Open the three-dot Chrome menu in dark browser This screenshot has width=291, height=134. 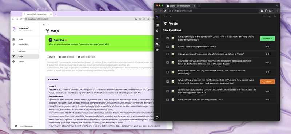tap(277, 11)
